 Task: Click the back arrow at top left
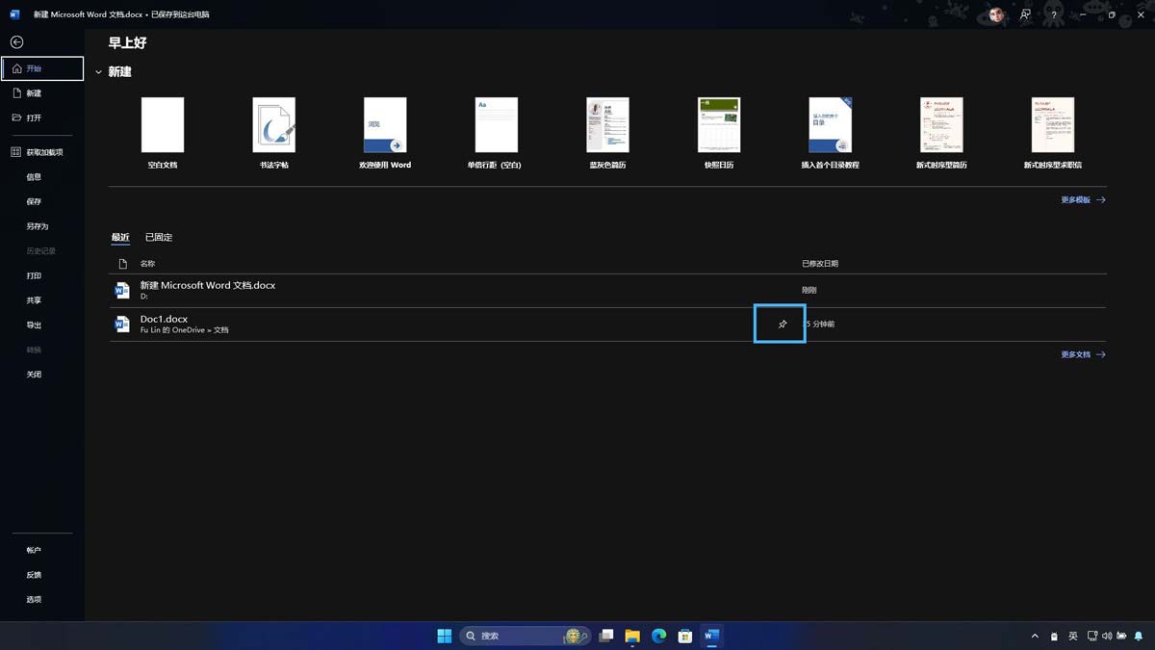15,41
